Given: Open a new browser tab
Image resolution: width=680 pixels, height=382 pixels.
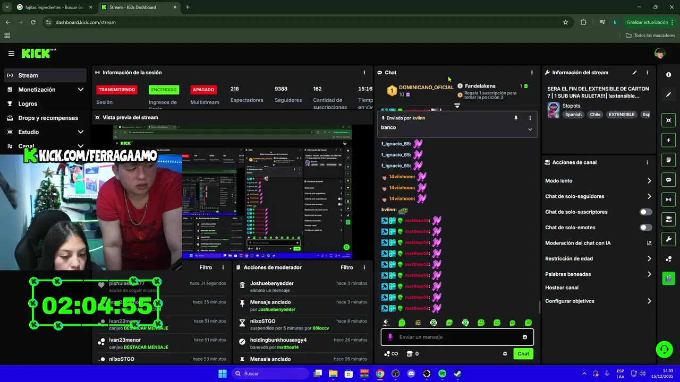Looking at the screenshot, I should (188, 7).
